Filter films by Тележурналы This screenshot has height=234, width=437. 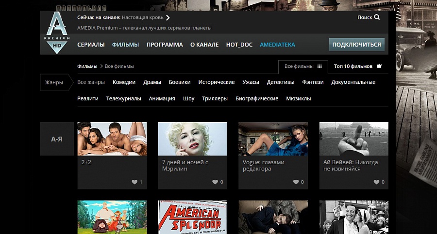124,98
